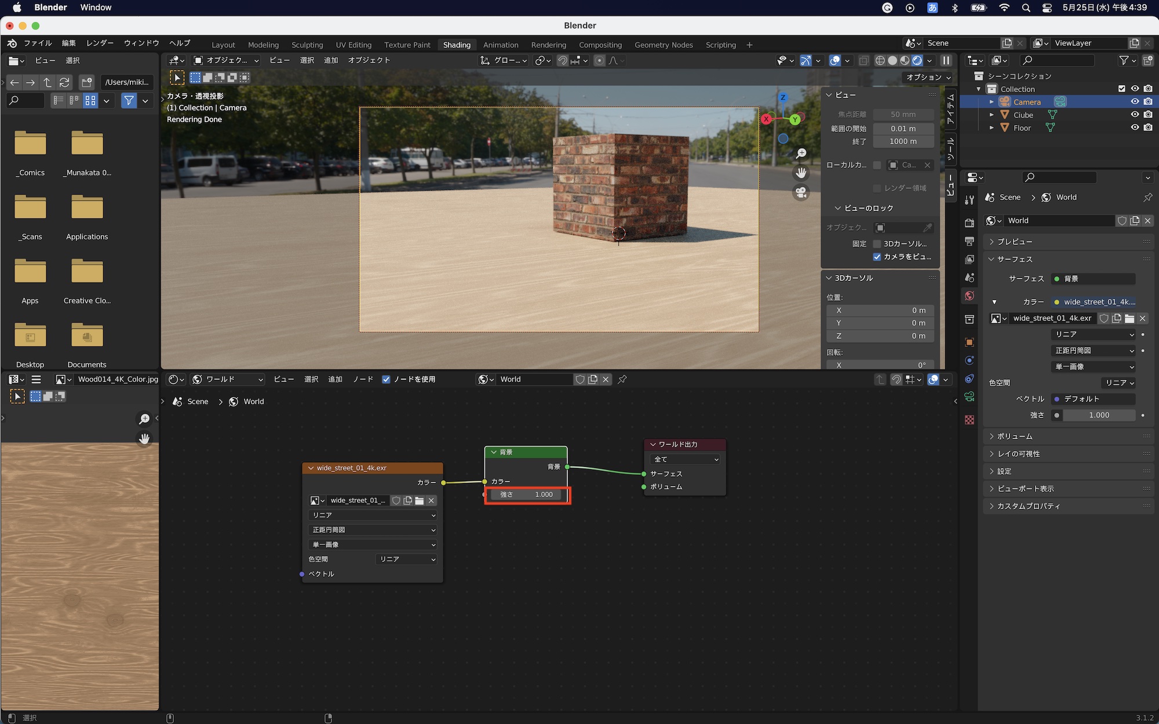
Task: Open 全て dropdown in World Output node
Action: (x=686, y=459)
